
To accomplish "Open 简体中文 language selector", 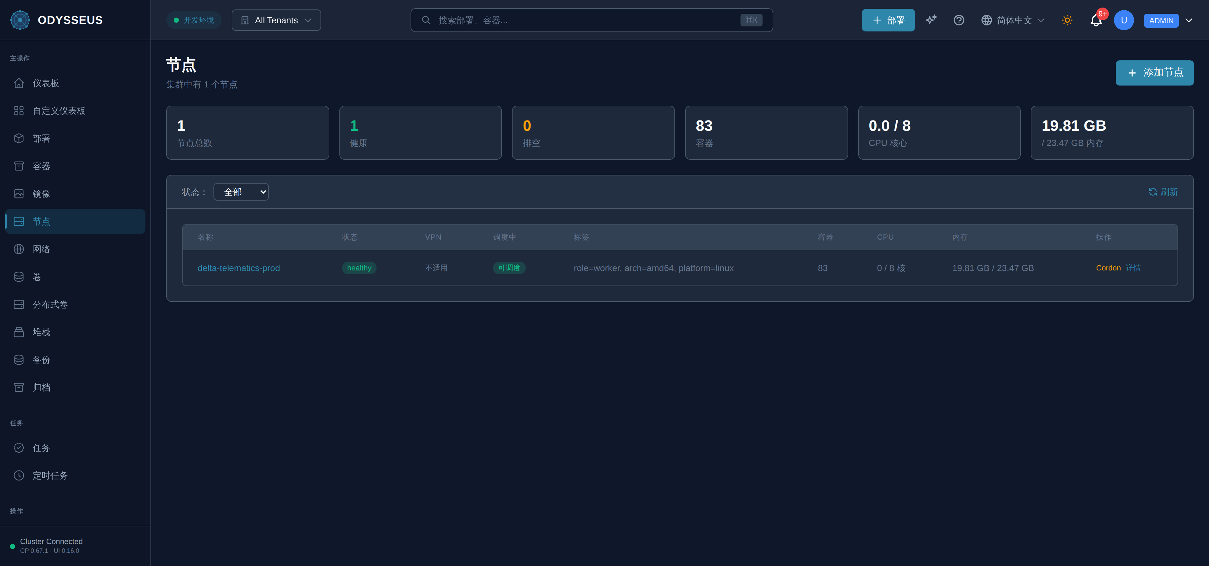I will (1012, 20).
